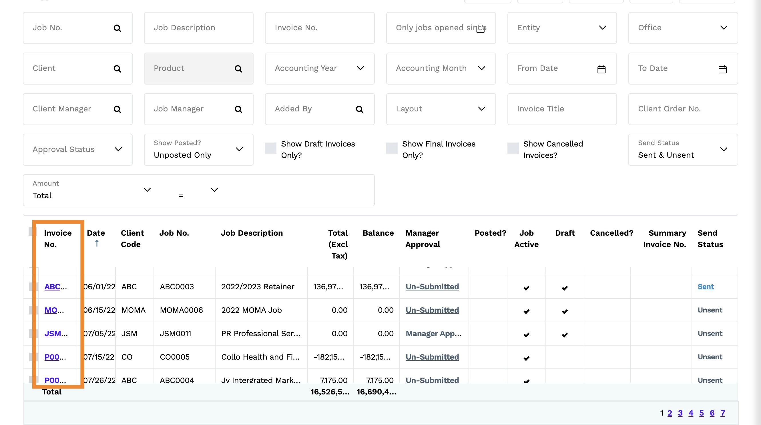Sort by the Date column arrow
761x425 pixels.
tap(97, 243)
